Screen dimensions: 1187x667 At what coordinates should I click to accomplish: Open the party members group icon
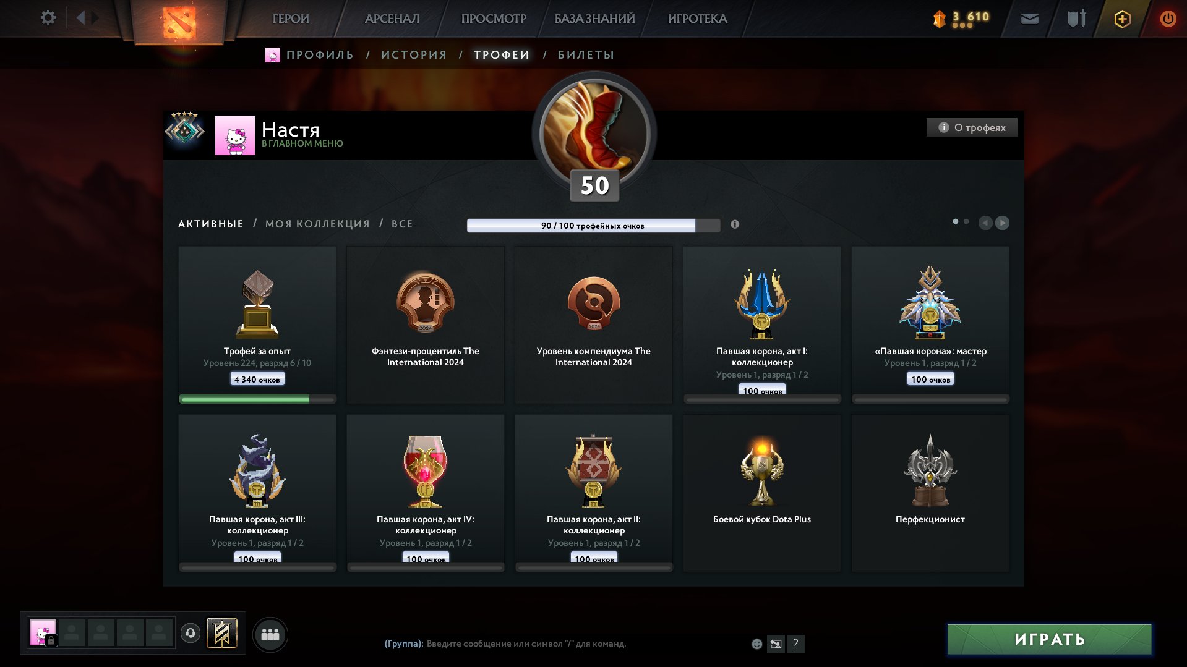pos(270,634)
